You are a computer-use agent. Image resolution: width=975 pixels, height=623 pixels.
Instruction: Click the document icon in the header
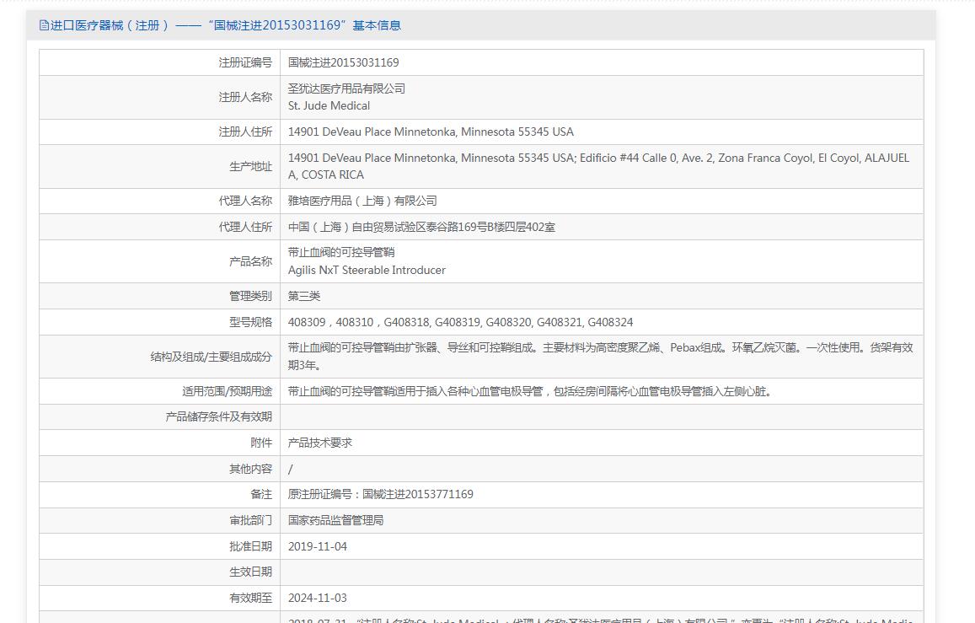[x=44, y=25]
